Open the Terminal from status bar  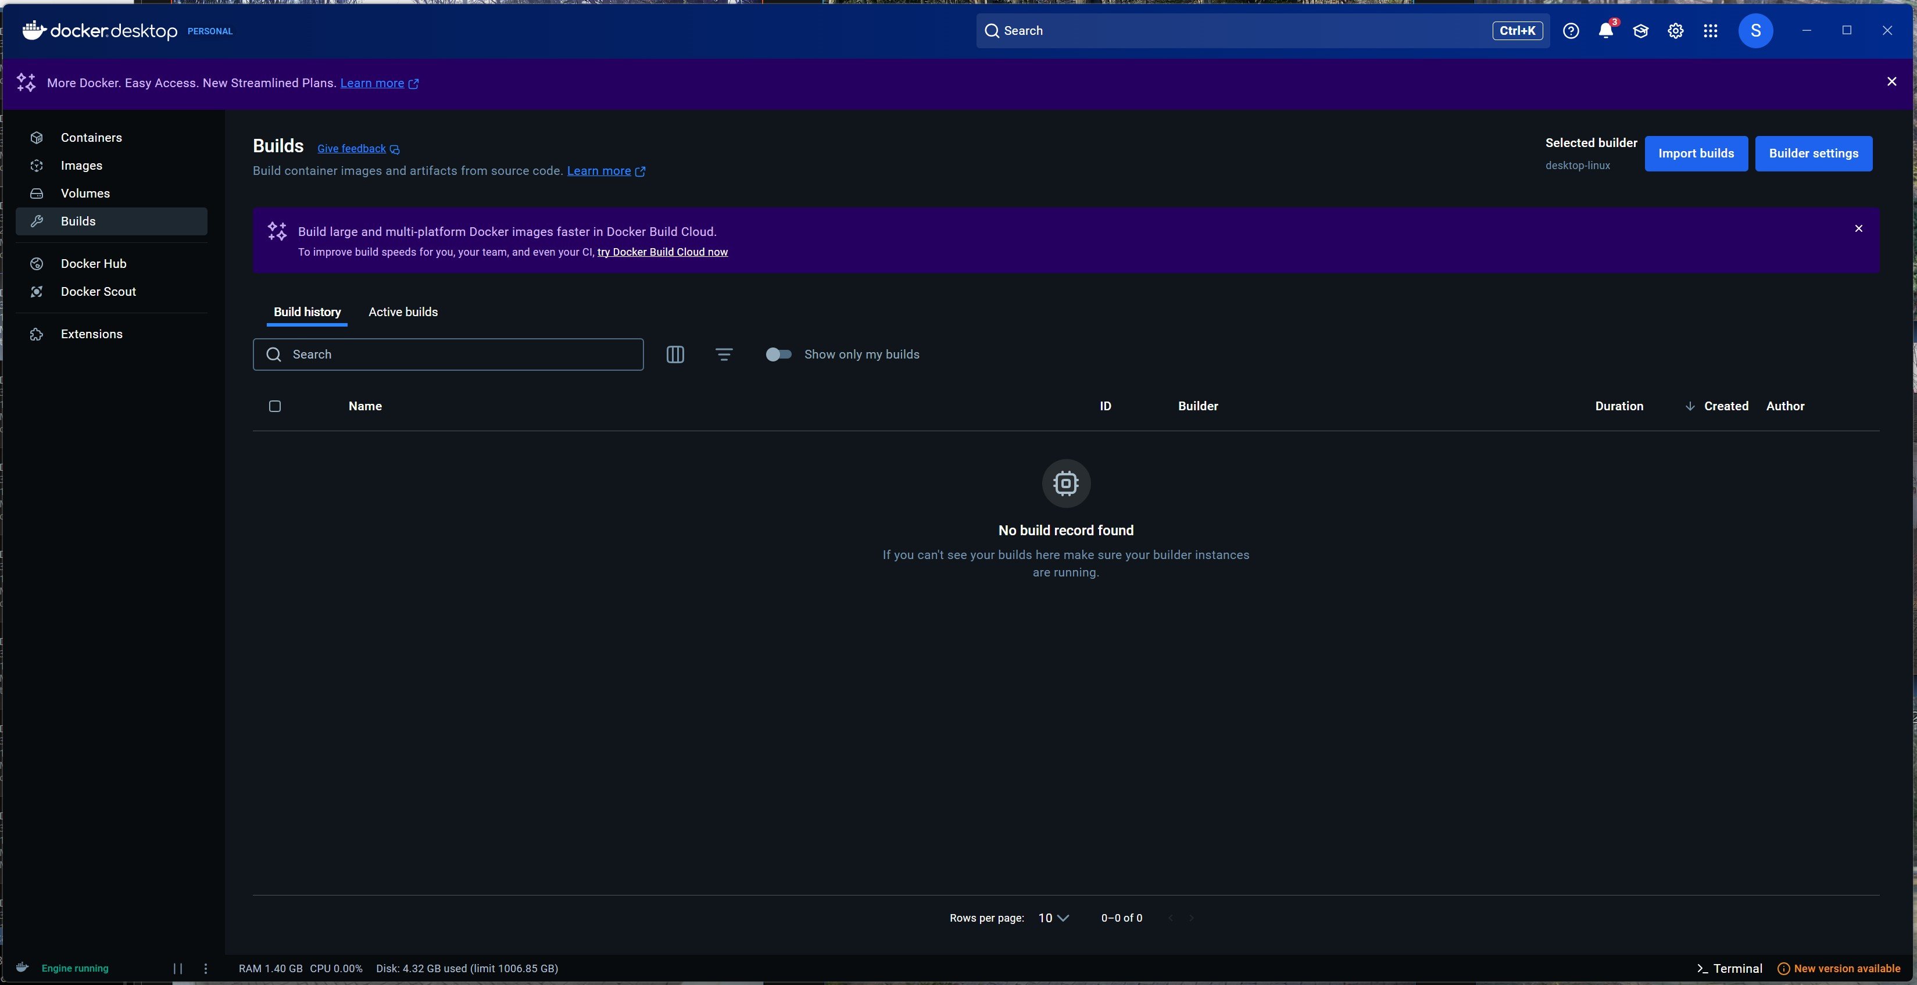(x=1729, y=968)
